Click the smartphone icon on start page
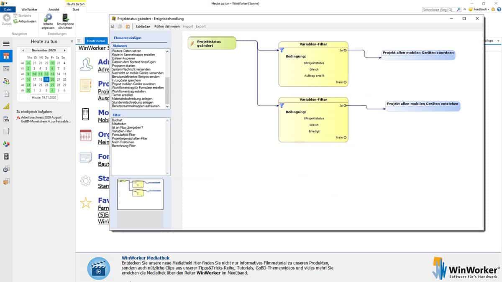This screenshot has width=502, height=282. tap(85, 114)
